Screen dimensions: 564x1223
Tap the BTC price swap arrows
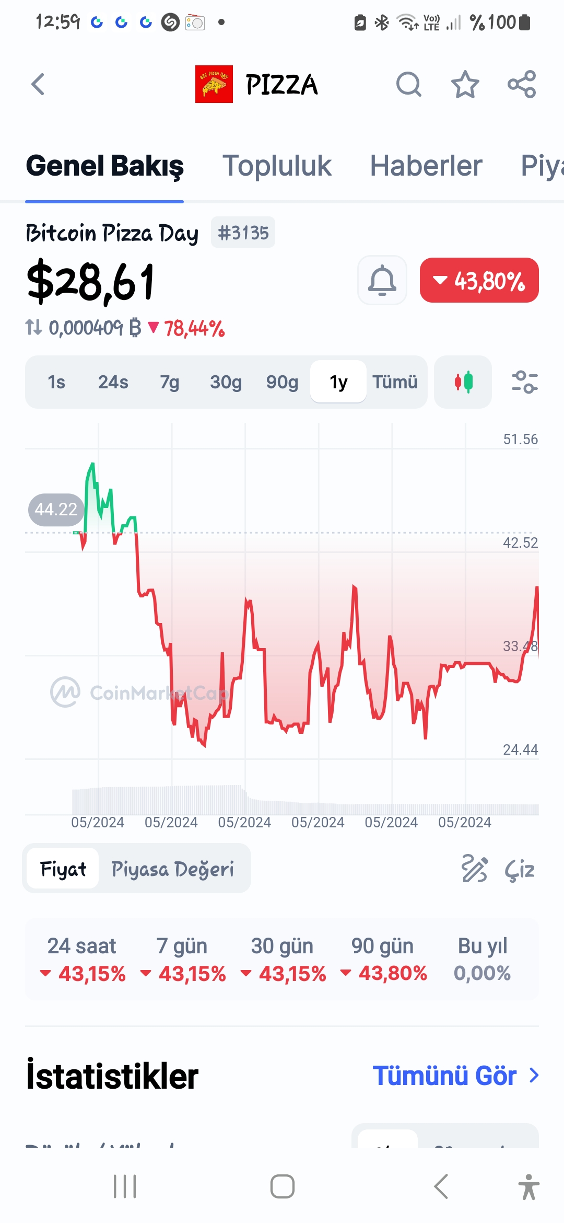pyautogui.click(x=33, y=328)
